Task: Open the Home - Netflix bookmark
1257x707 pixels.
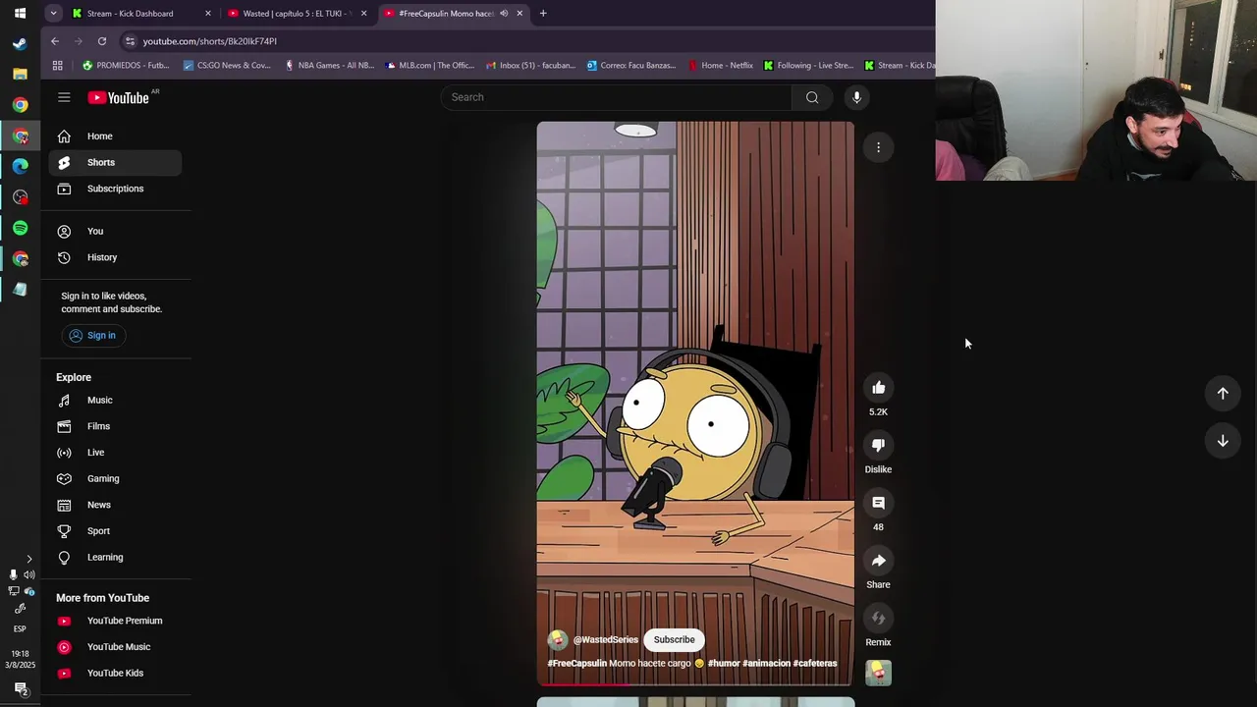Action: click(x=721, y=66)
